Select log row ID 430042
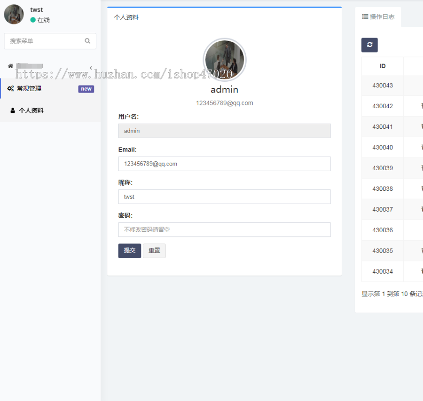Image resolution: width=423 pixels, height=401 pixels. pos(383,106)
